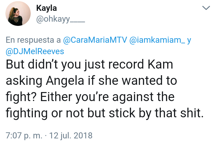Click the word "Kam" in the tweet
This screenshot has height=145, width=217.
(x=160, y=64)
